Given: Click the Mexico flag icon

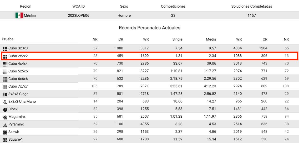Looking at the screenshot, I should [19, 15].
